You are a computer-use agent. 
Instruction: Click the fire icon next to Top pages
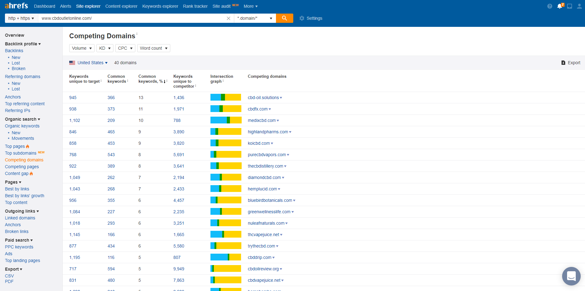pos(28,146)
